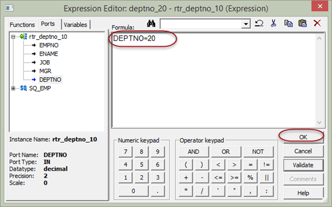Click the plus operator button

[186, 178]
